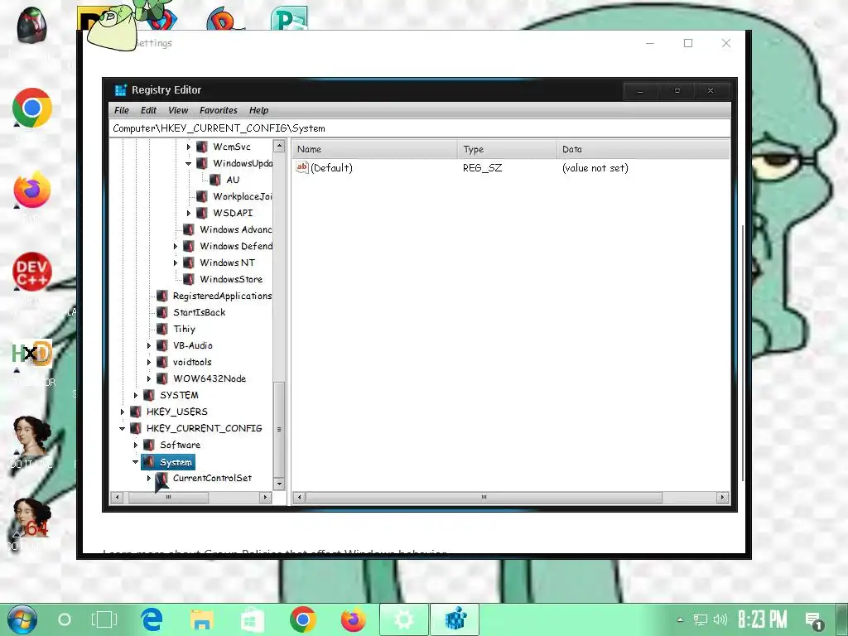Expand the Windows Defender key
The width and height of the screenshot is (848, 636).
[176, 246]
